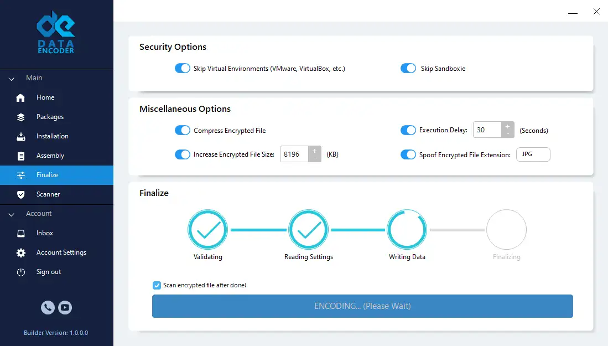Click the Validating step checkmark circle
This screenshot has width=608, height=346.
208,230
